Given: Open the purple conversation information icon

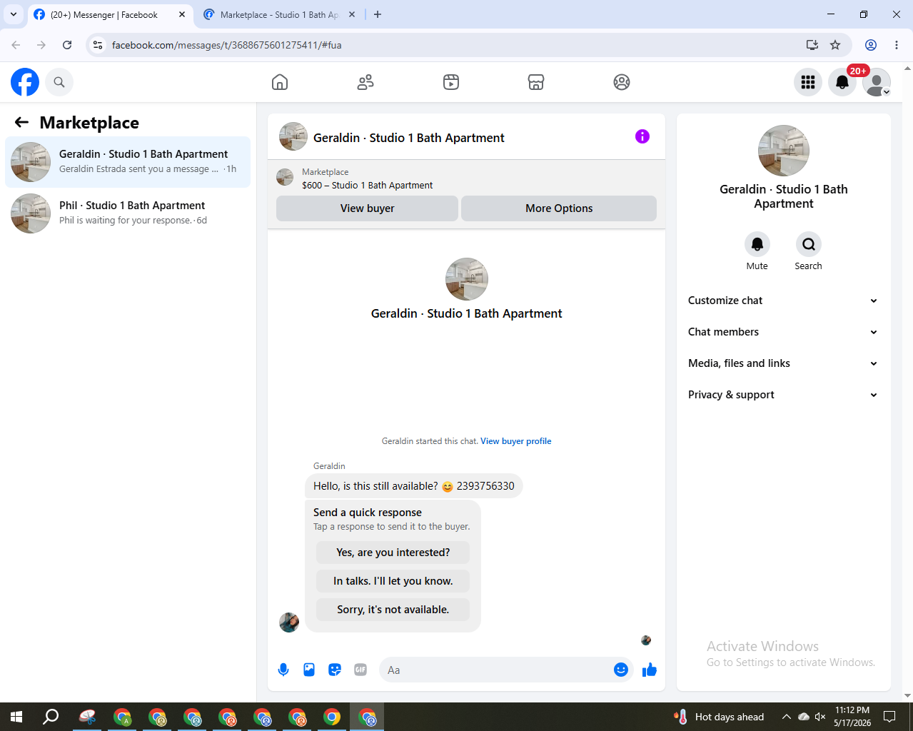Looking at the screenshot, I should pos(642,136).
